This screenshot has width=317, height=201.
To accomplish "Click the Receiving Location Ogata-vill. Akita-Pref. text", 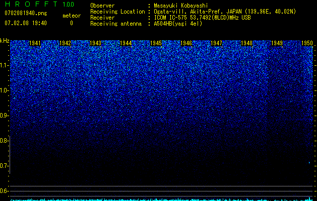I will [225, 12].
